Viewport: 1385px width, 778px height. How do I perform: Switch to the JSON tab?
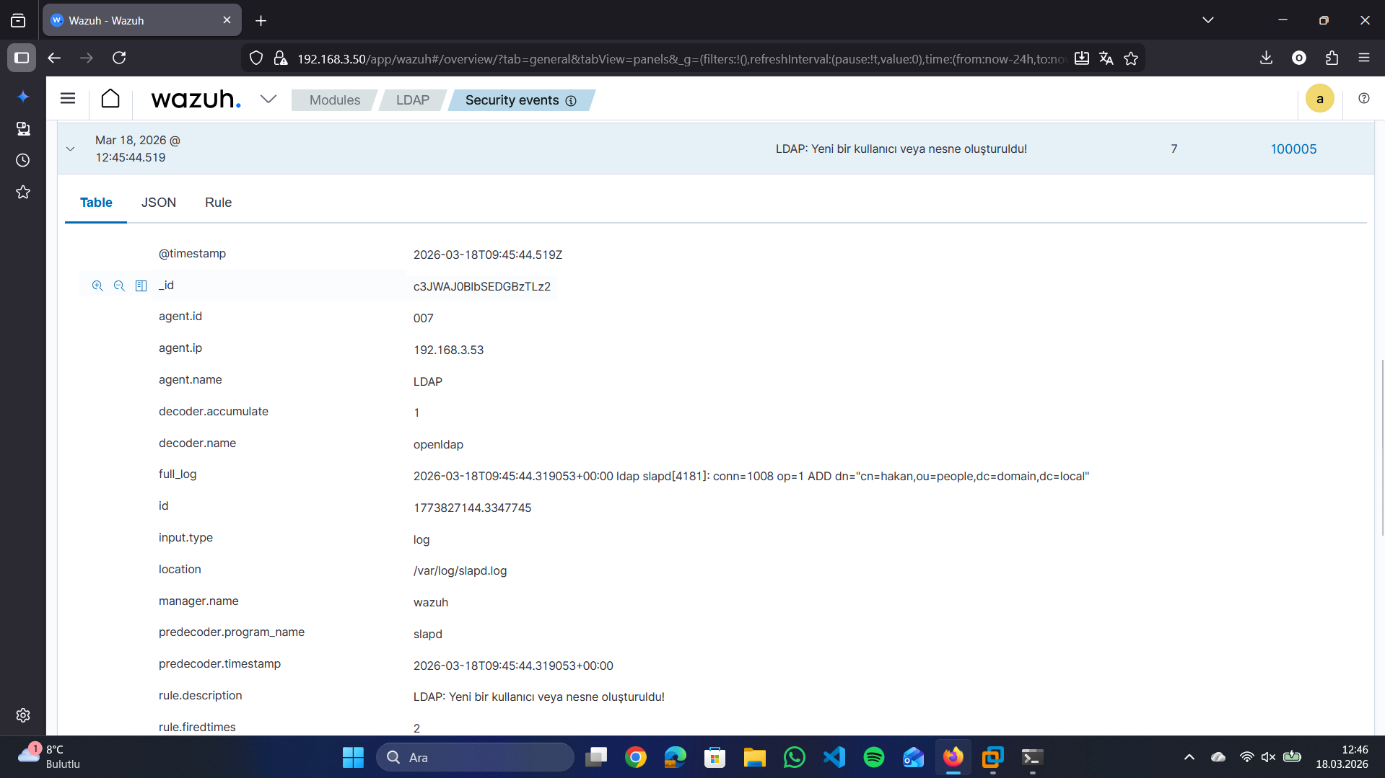(158, 203)
